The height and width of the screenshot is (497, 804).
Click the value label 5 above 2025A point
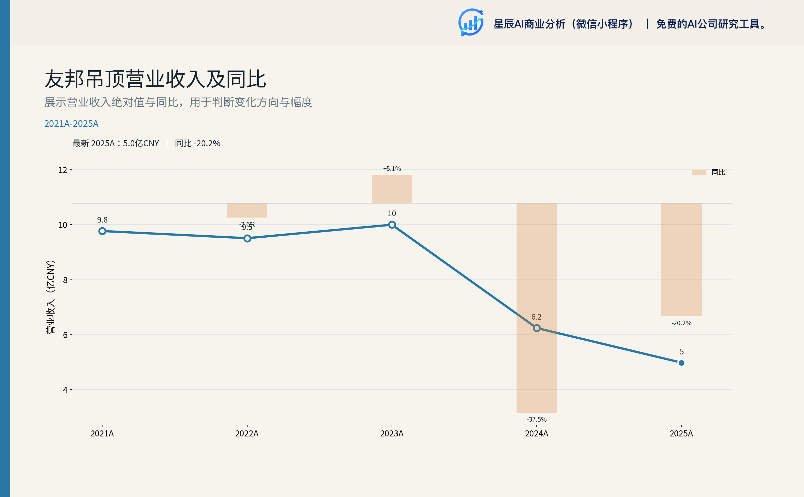pos(682,352)
